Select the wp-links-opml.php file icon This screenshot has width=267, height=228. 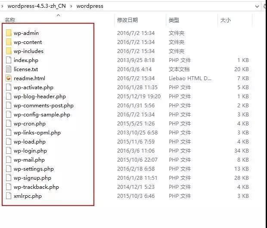(9, 132)
